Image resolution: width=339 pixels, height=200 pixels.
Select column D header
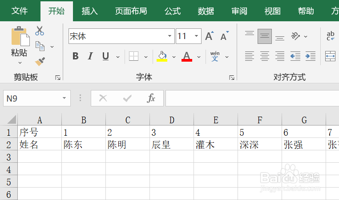point(172,120)
